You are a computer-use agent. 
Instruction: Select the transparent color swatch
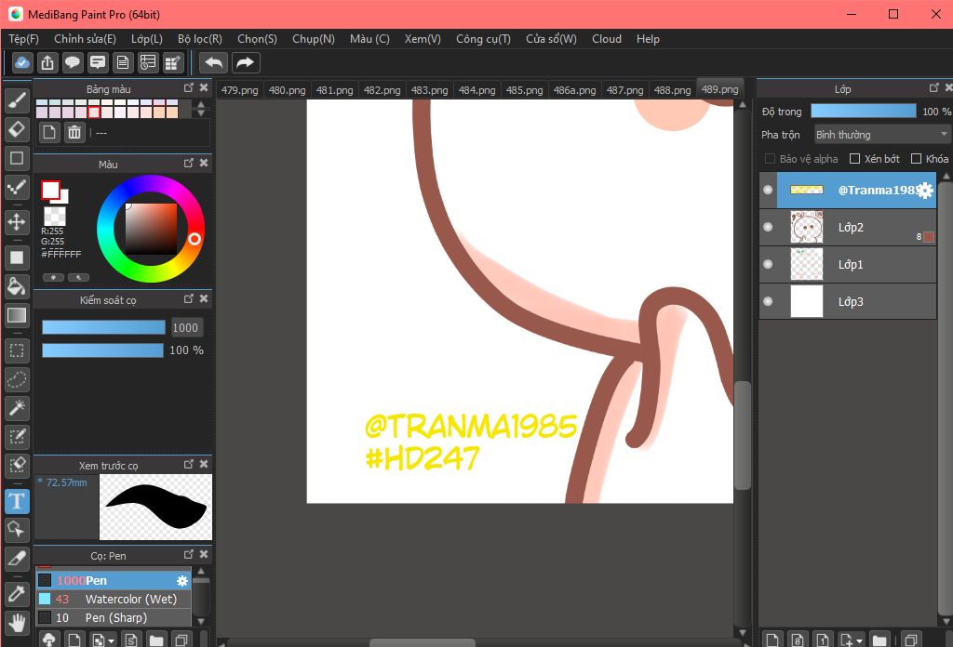click(55, 216)
